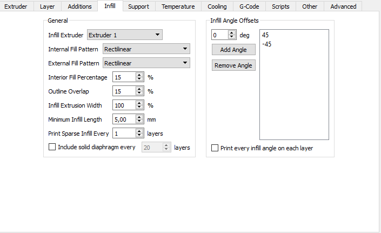Toggle Print every infill angle on each layer
This screenshot has width=381, height=233.
(215, 148)
